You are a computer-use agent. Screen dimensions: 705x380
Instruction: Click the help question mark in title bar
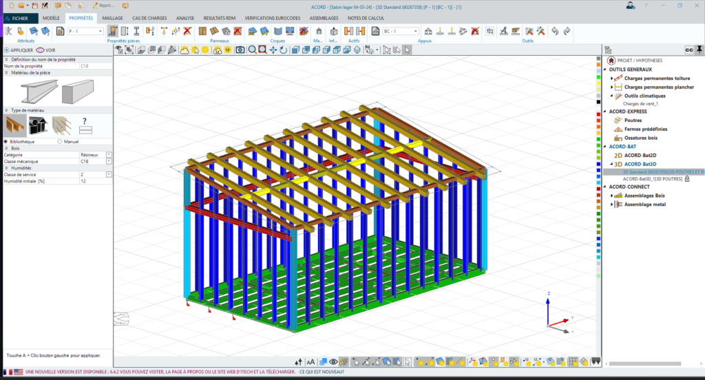click(x=646, y=6)
